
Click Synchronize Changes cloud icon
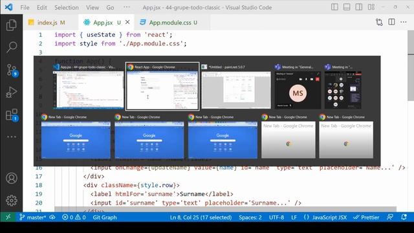[x=52, y=217]
